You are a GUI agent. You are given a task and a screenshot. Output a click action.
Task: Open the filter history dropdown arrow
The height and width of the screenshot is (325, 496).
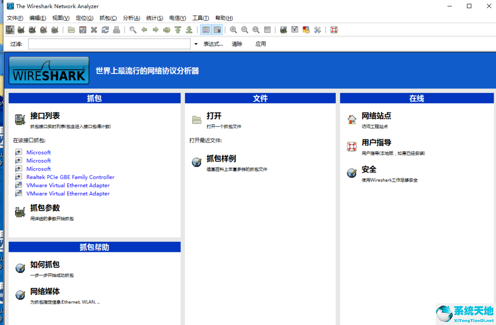(x=195, y=44)
